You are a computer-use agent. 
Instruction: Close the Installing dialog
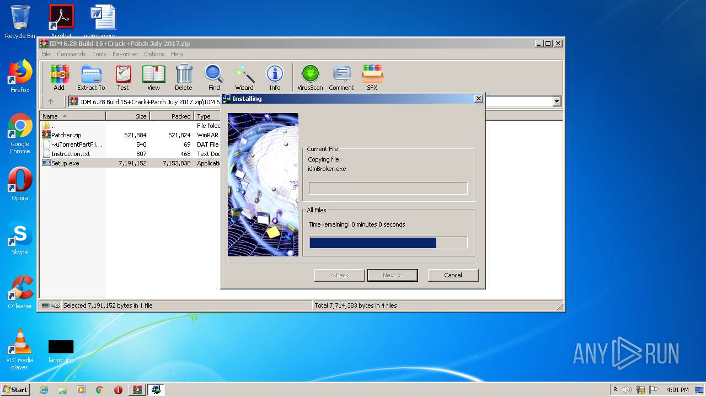(479, 99)
